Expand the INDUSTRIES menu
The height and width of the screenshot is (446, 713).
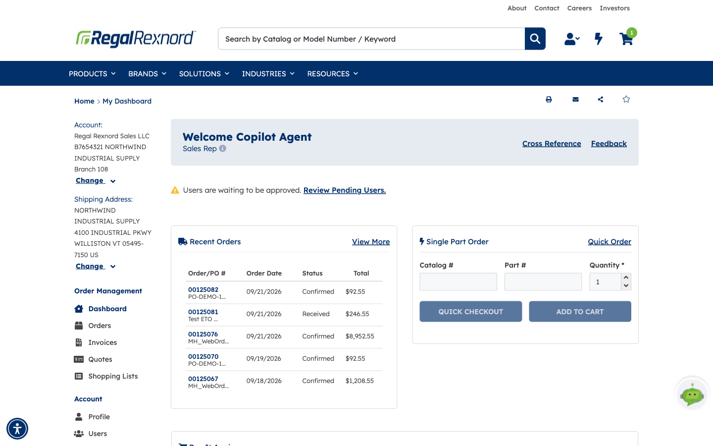click(x=268, y=73)
